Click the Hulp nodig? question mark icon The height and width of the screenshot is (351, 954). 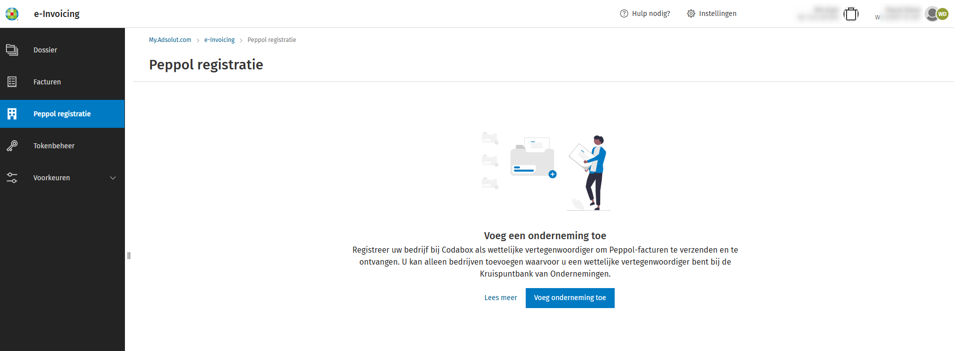(x=624, y=13)
